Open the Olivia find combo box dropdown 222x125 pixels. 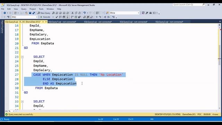pos(138,13)
